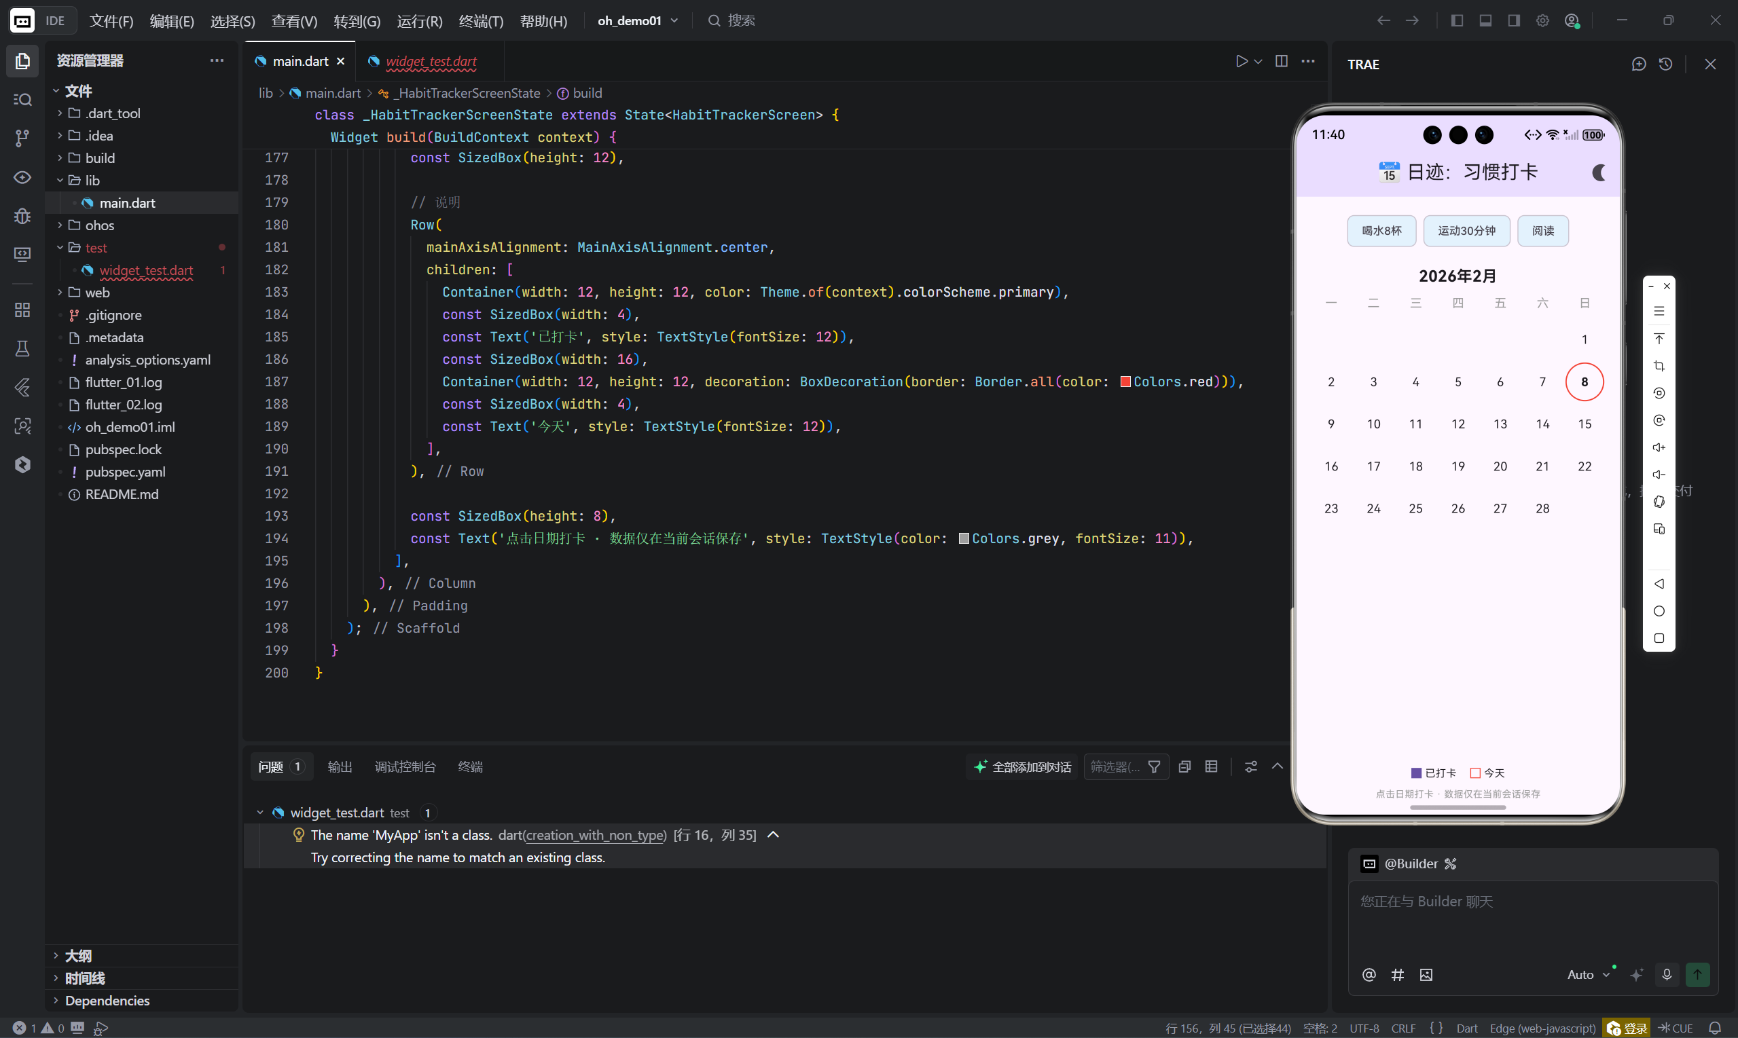
Task: Click the split editor icon
Action: [x=1281, y=62]
